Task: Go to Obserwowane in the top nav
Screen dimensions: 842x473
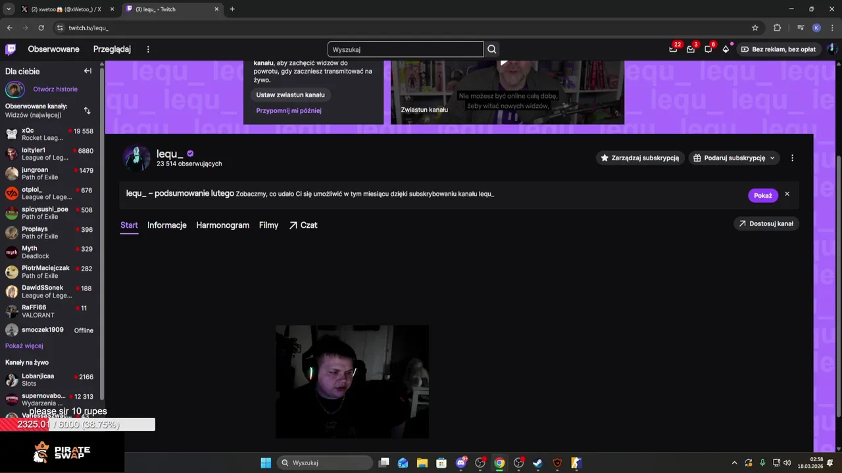Action: tap(53, 49)
